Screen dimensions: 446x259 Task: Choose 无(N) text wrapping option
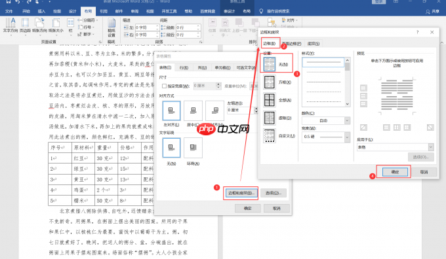click(171, 148)
